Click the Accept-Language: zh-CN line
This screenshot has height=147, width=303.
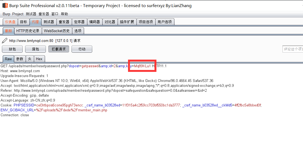coord(28,100)
